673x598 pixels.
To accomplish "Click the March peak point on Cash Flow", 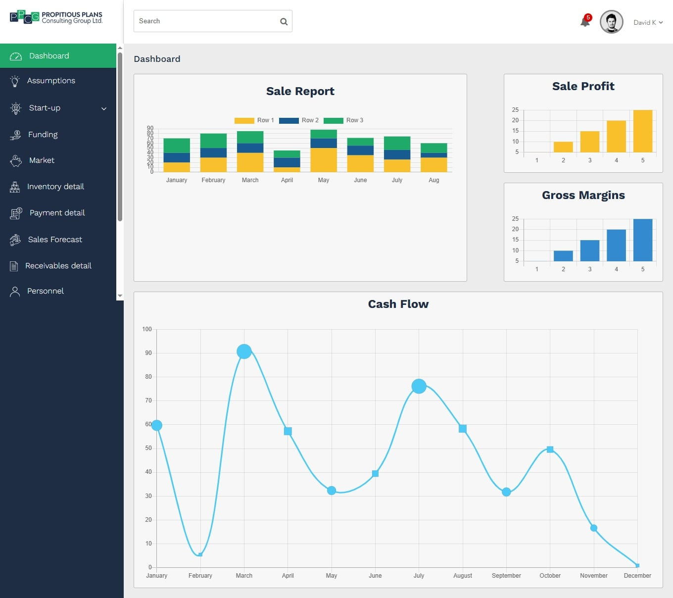I will (x=244, y=351).
